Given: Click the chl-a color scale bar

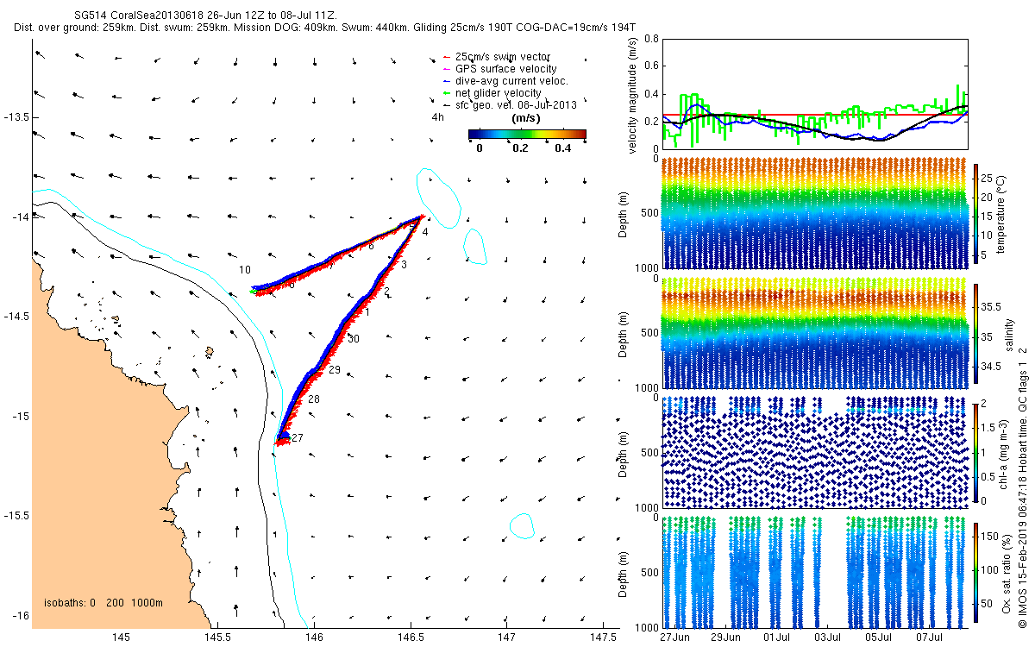Looking at the screenshot, I should [975, 451].
